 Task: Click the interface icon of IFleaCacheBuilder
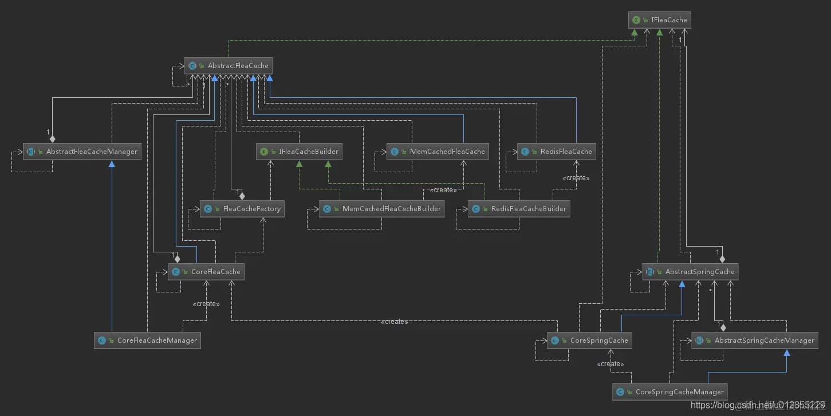coord(263,152)
